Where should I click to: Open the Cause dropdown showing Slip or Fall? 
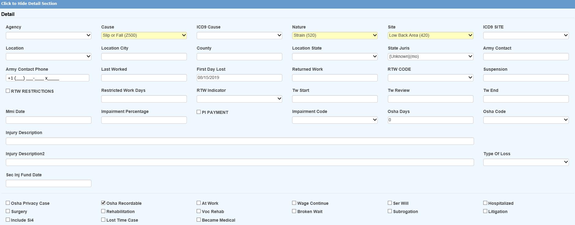(144, 36)
